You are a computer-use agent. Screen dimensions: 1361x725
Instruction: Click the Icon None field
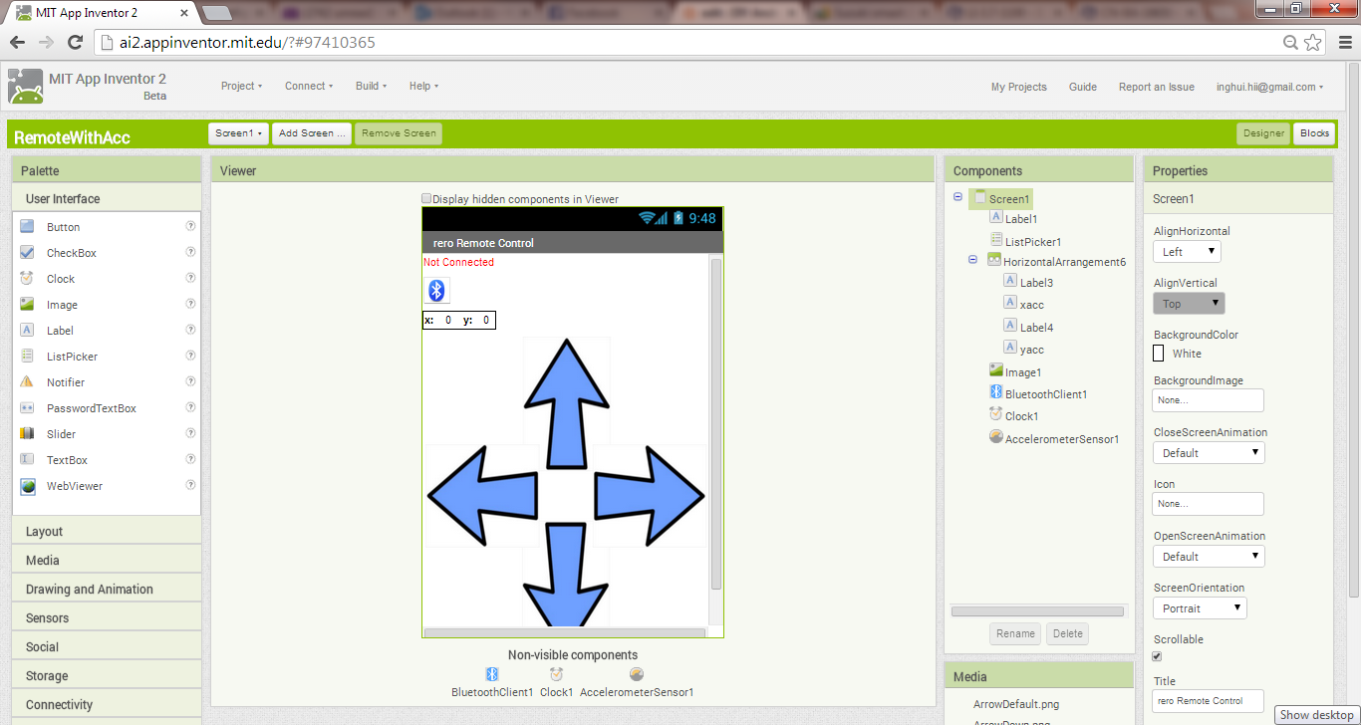1209,504
